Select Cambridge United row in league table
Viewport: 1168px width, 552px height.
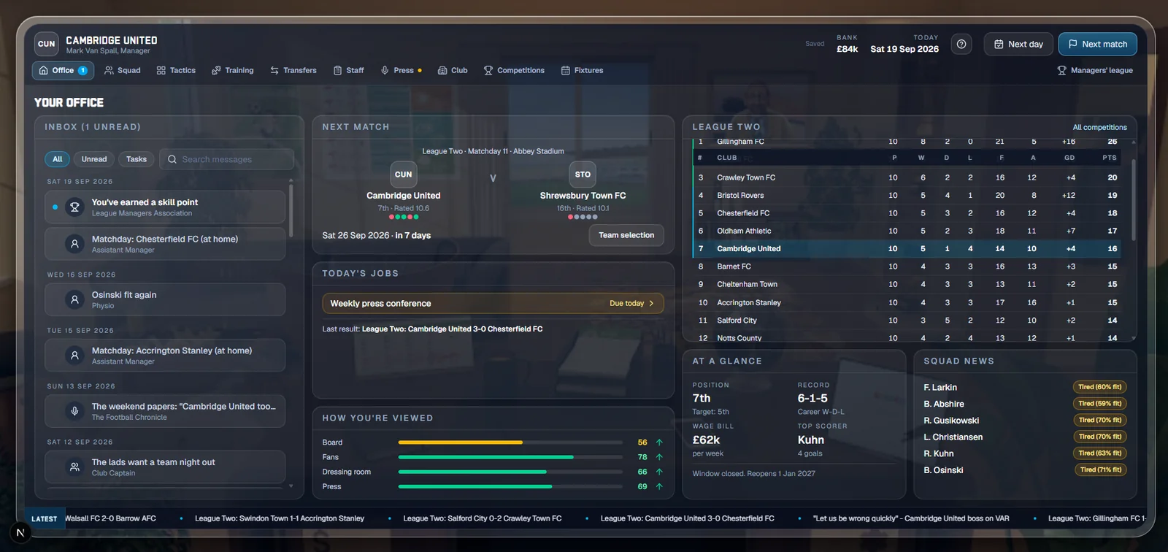click(x=907, y=248)
